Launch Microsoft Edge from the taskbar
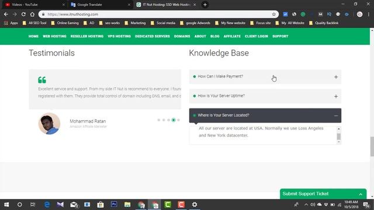Viewport: 374px width, 210px height. pyautogui.click(x=47, y=205)
